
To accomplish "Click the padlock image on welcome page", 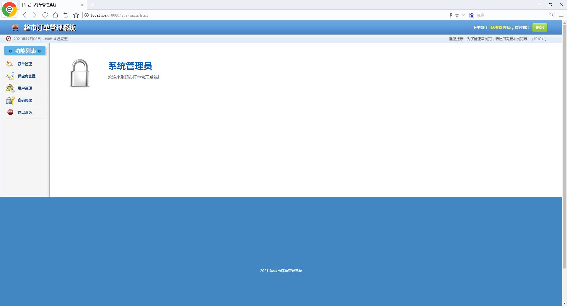I will click(79, 73).
